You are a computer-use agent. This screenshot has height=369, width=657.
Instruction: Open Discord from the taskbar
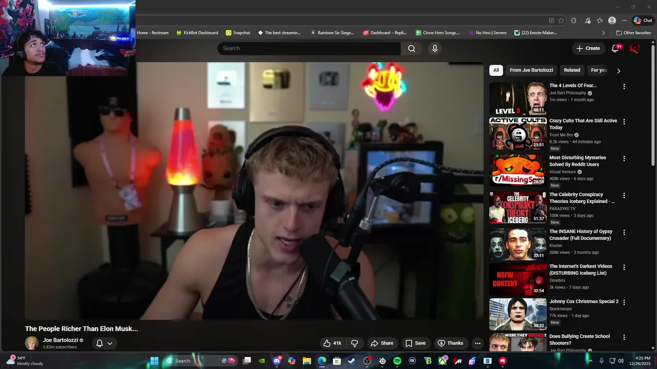click(277, 361)
